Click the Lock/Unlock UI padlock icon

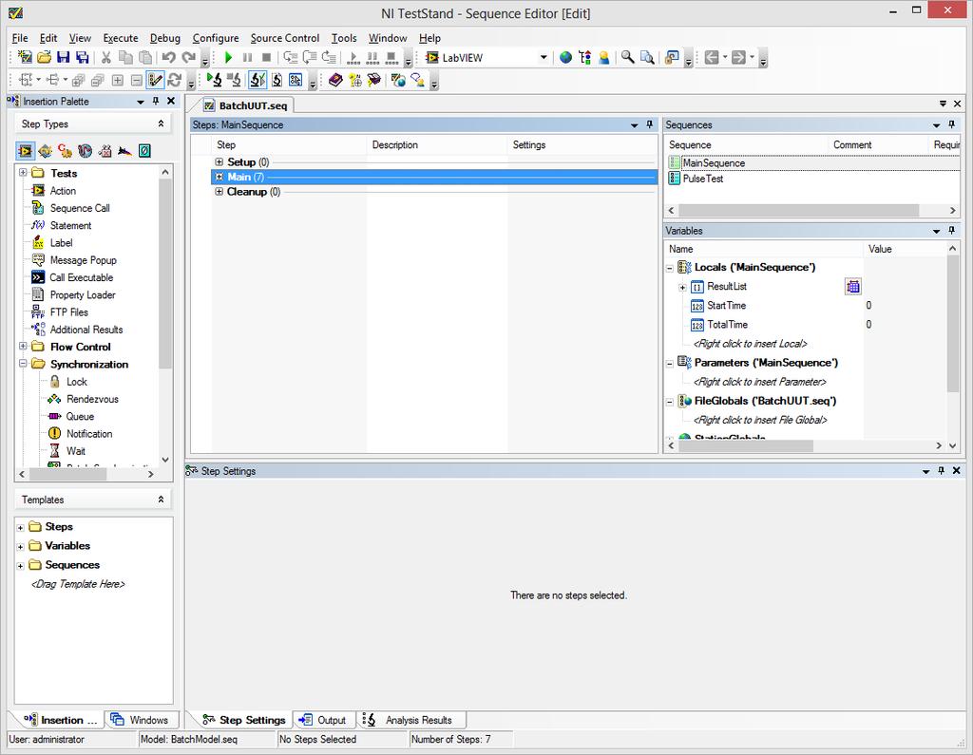(x=672, y=58)
